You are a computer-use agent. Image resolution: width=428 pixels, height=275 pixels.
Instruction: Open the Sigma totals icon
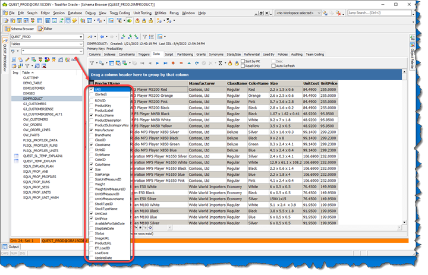[221, 64]
